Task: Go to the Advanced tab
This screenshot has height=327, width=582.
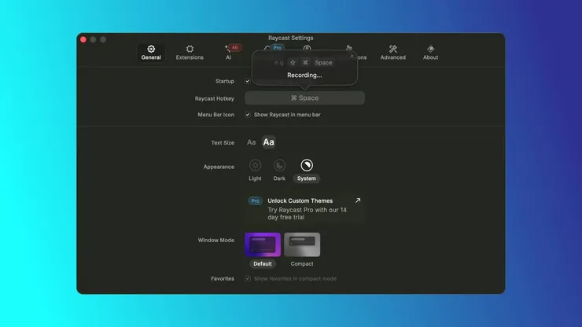Action: click(392, 53)
